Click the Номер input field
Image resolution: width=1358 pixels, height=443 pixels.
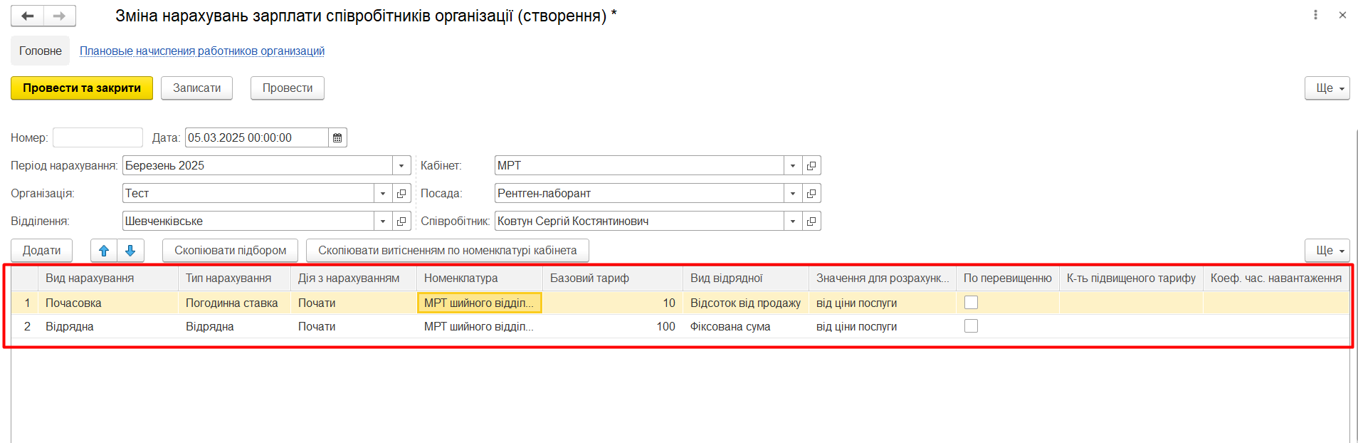tap(98, 137)
